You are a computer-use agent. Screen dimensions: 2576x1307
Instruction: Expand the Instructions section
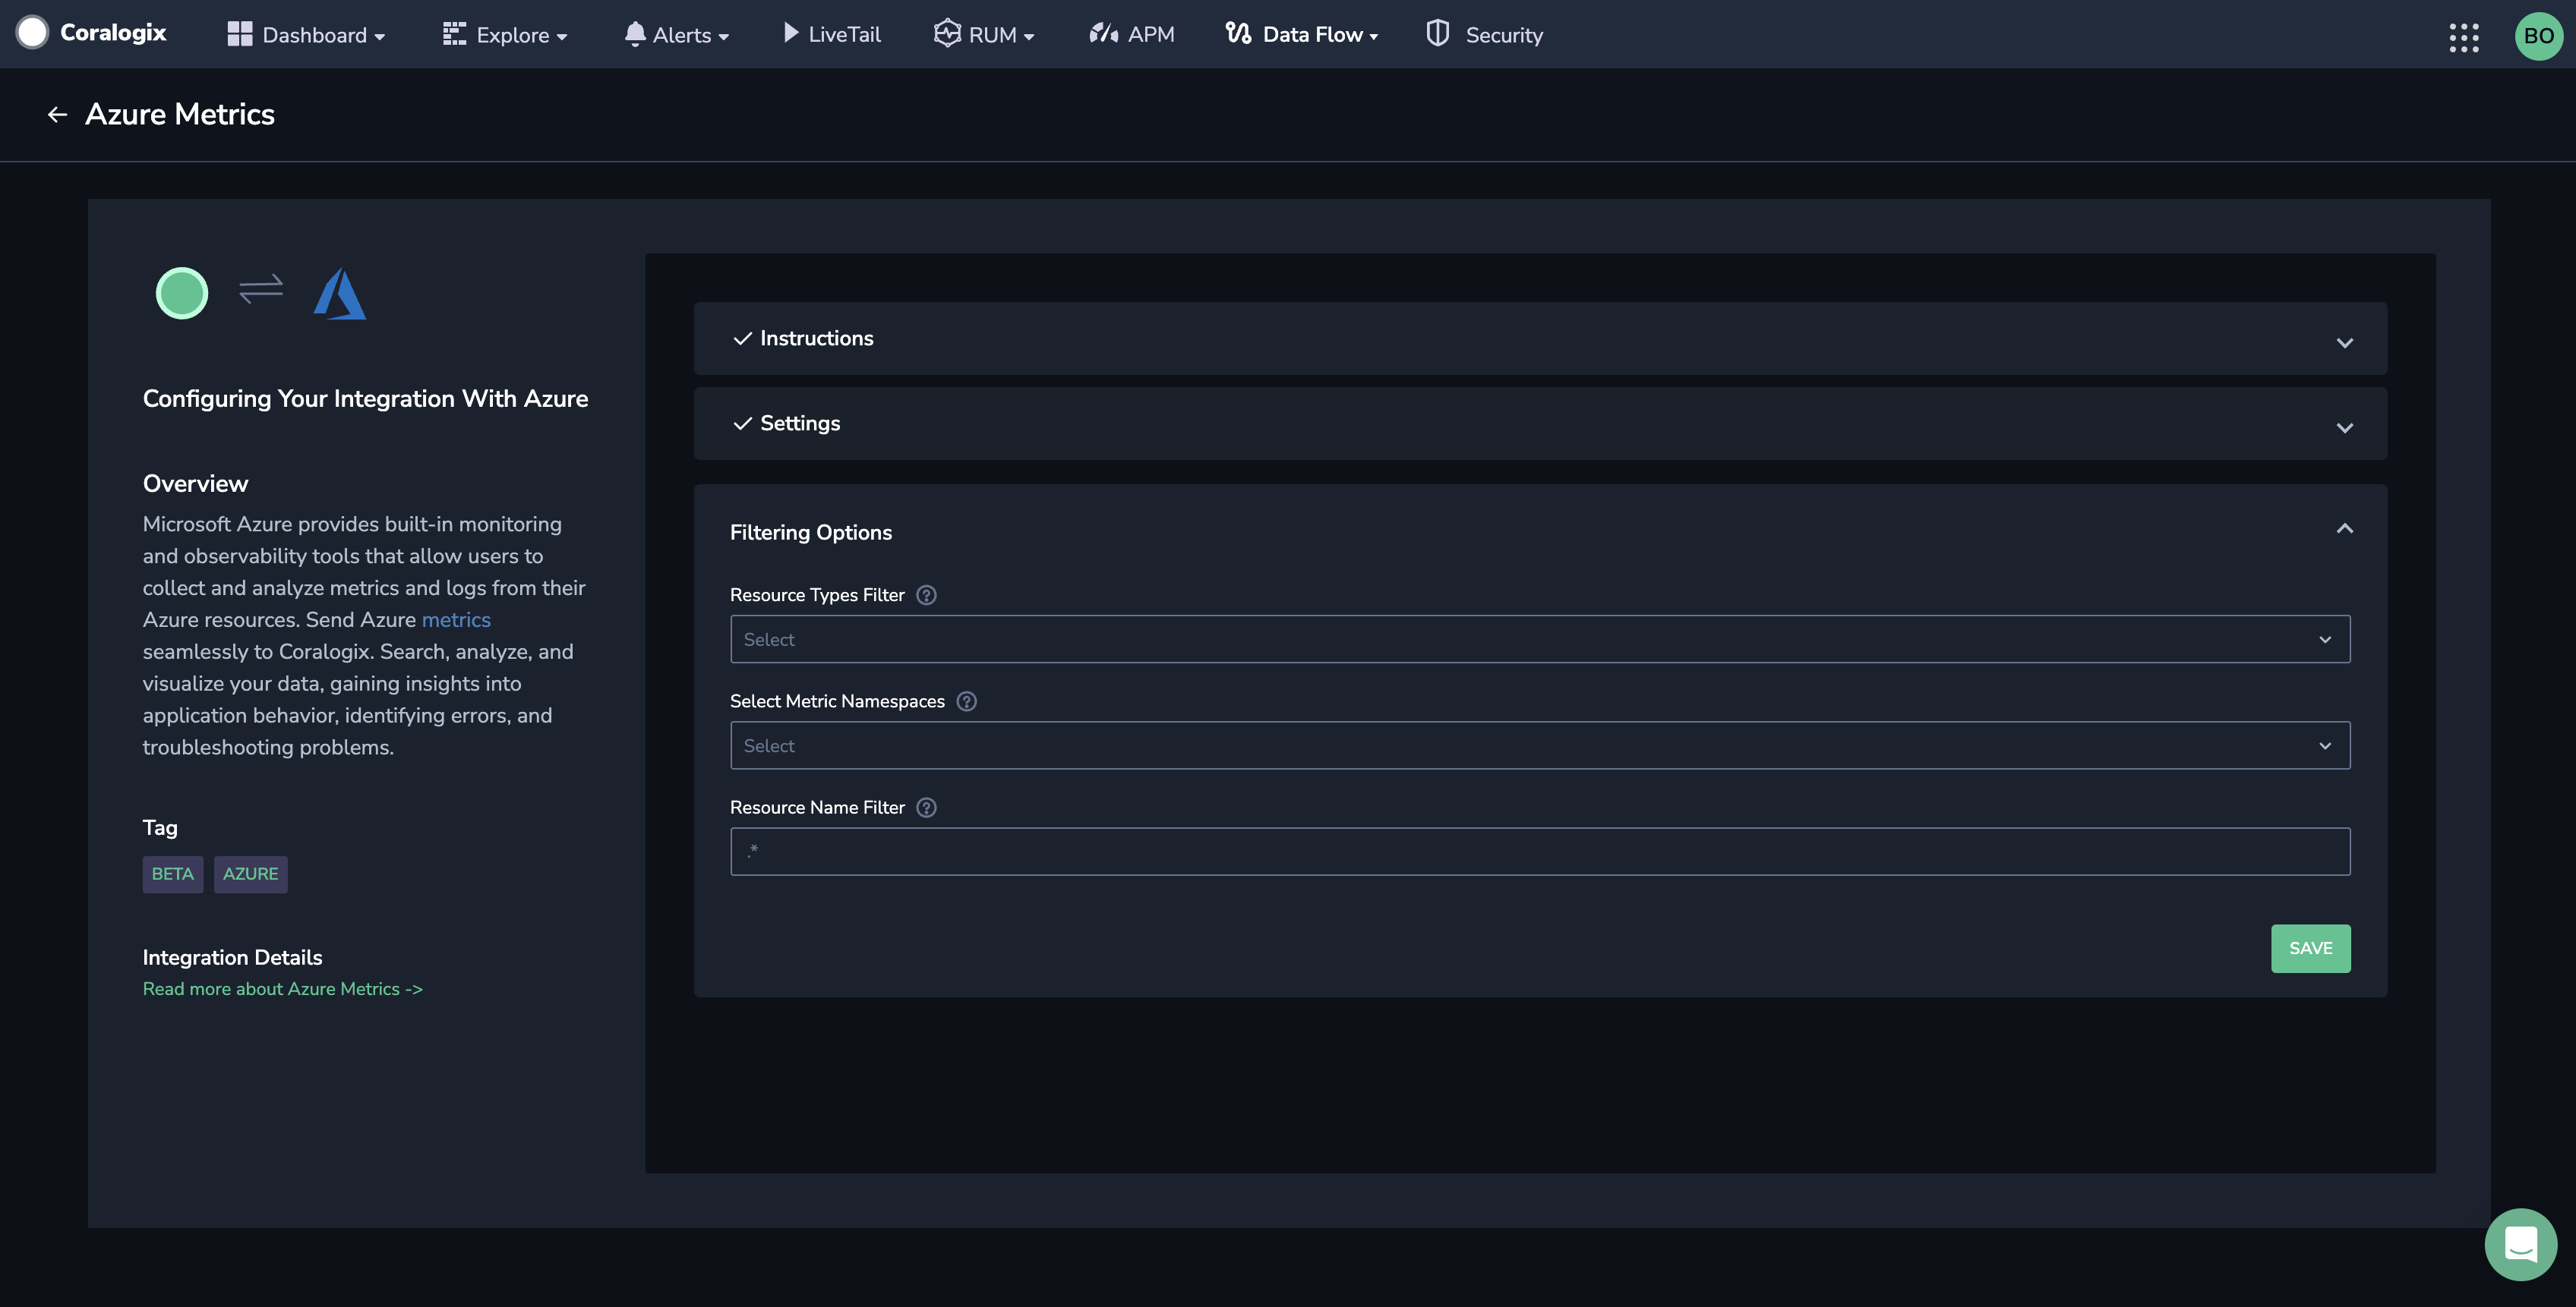point(1540,339)
